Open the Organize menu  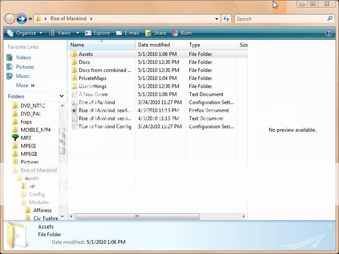point(25,33)
